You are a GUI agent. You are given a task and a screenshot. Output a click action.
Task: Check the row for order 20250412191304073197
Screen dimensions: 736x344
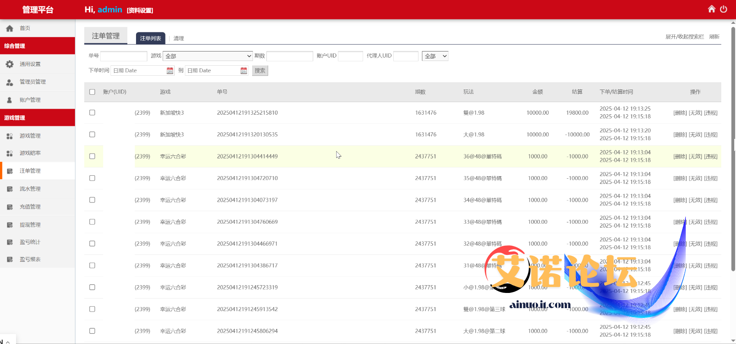92,200
